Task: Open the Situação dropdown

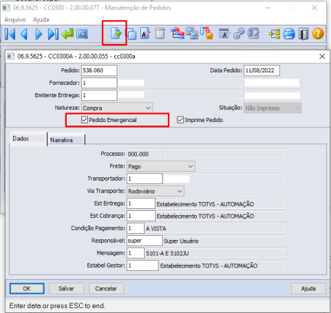Action: coord(273,108)
